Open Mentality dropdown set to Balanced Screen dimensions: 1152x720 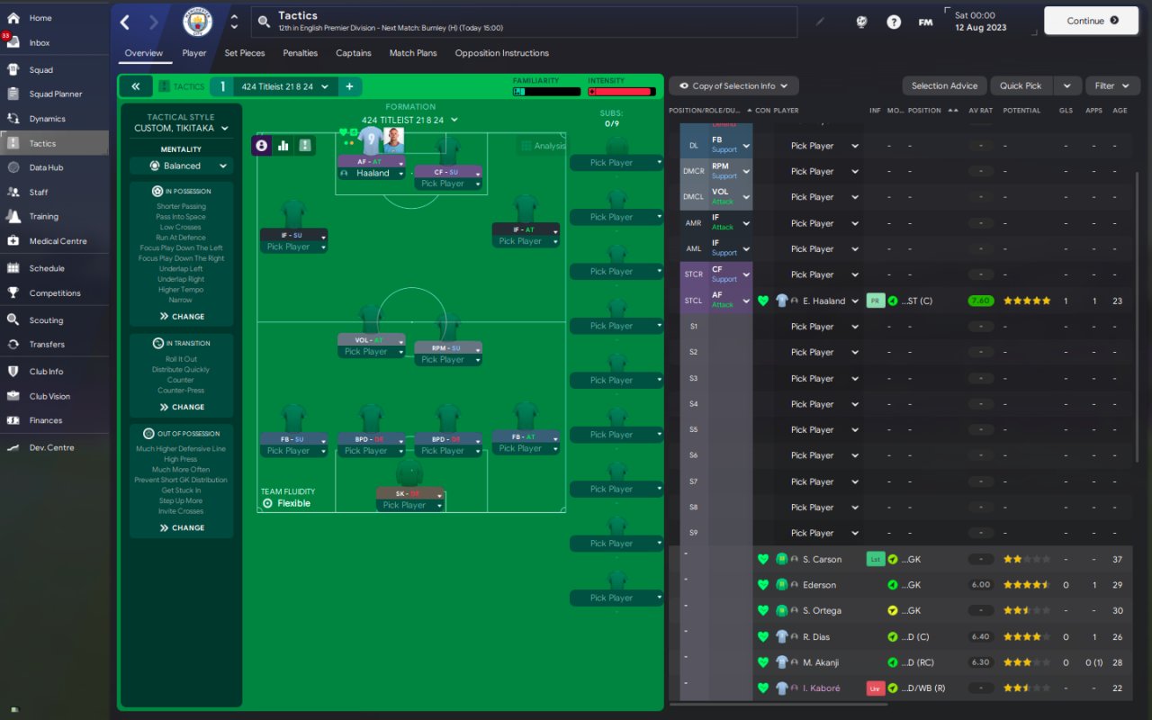(x=181, y=166)
